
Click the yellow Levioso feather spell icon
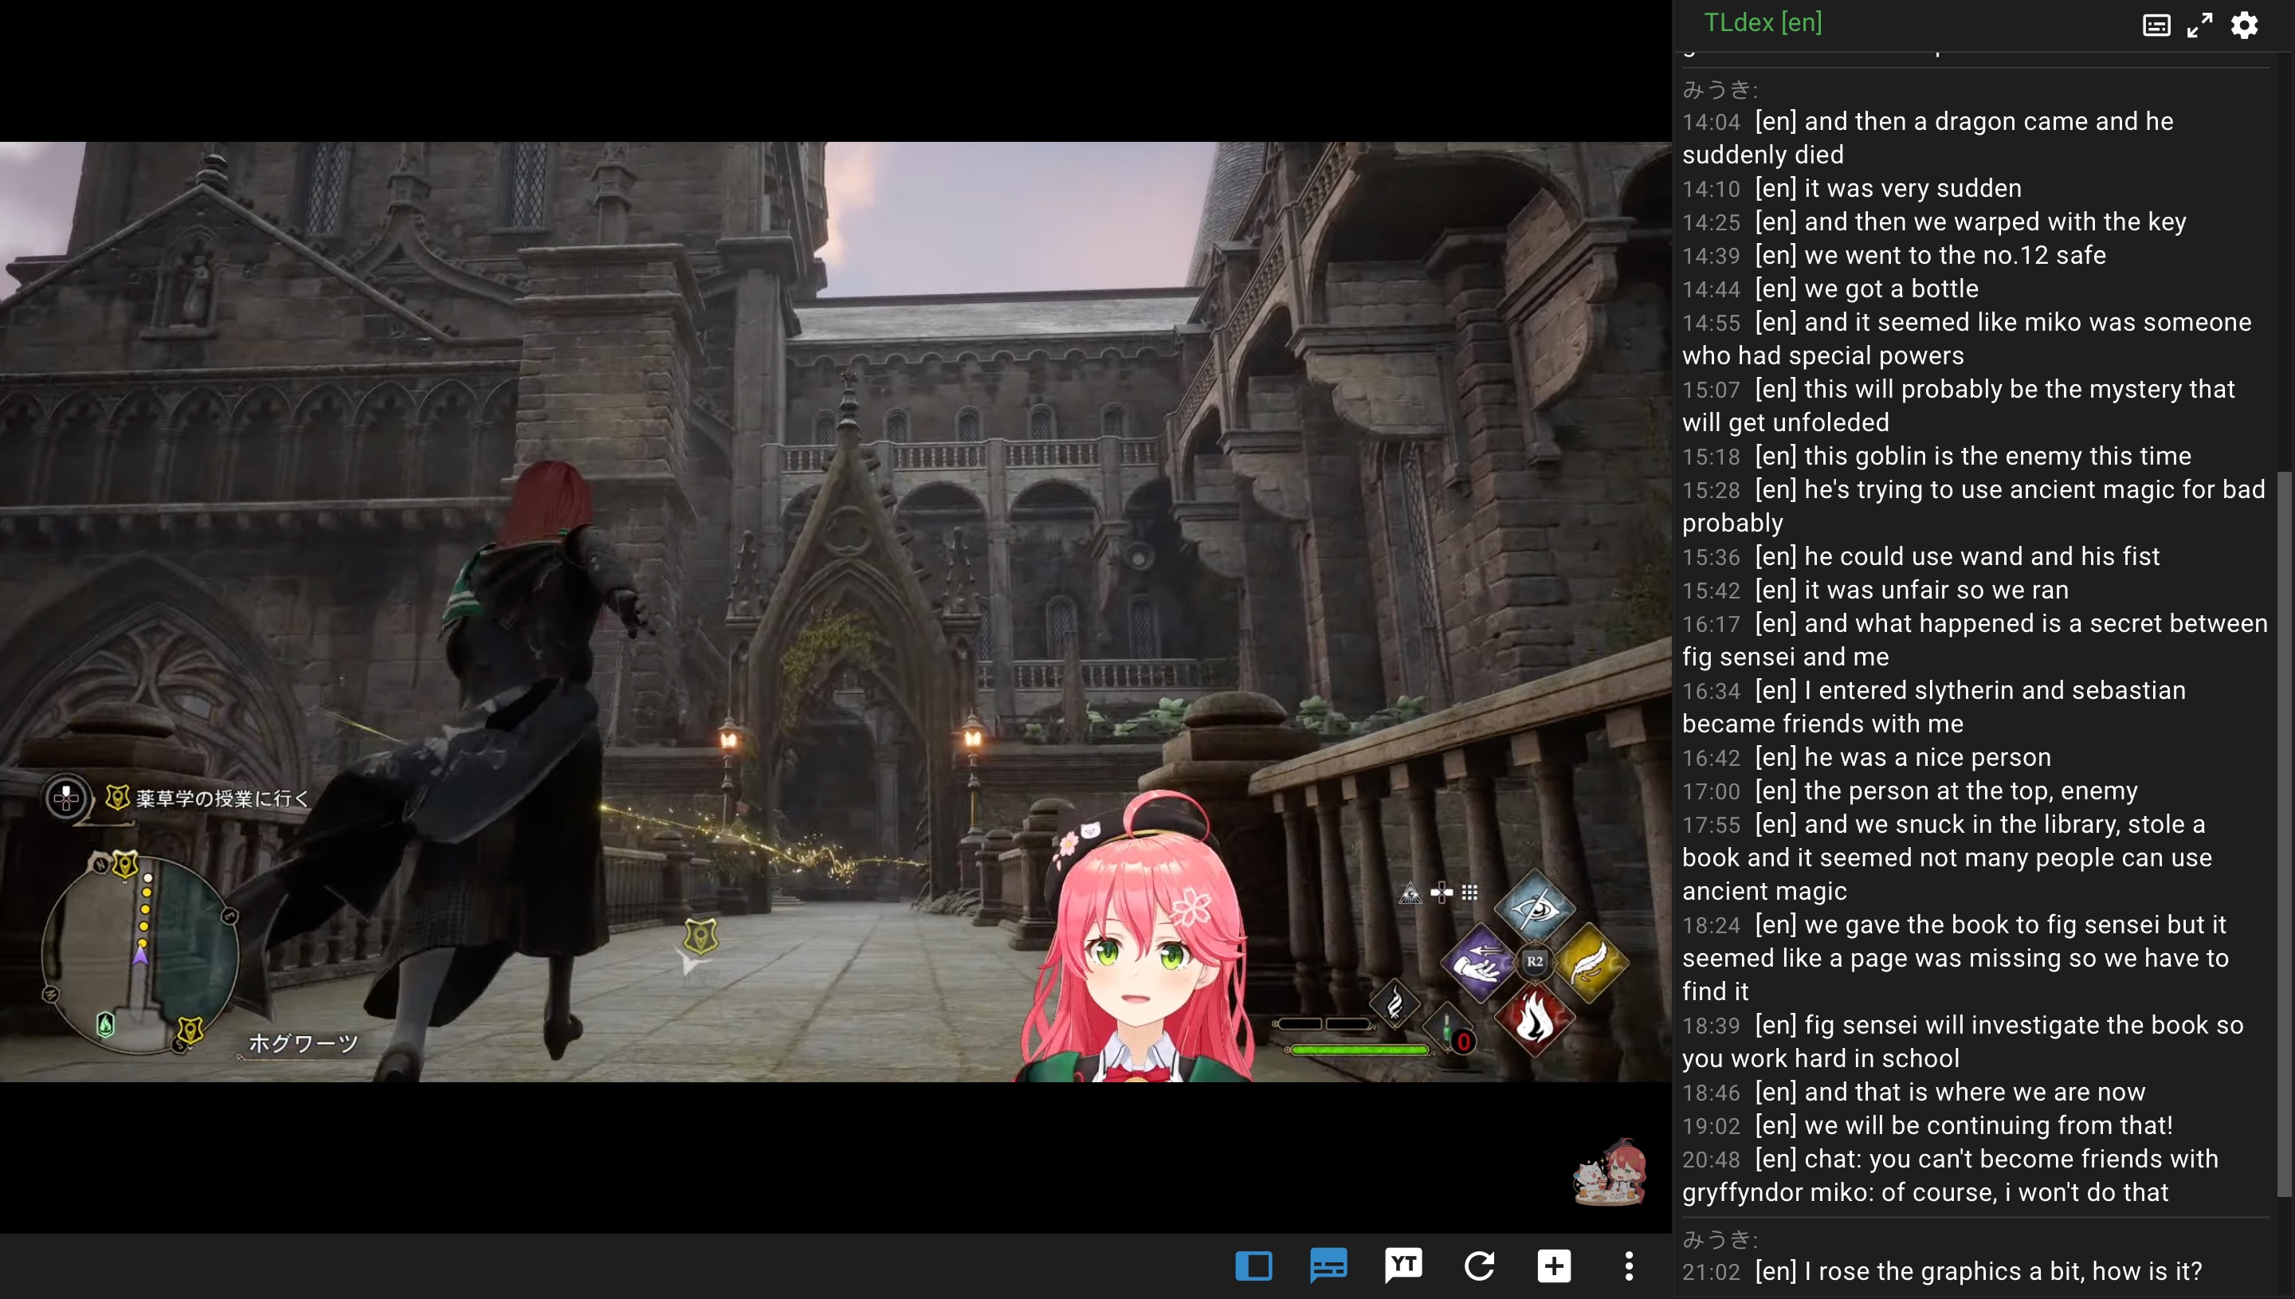(x=1591, y=963)
